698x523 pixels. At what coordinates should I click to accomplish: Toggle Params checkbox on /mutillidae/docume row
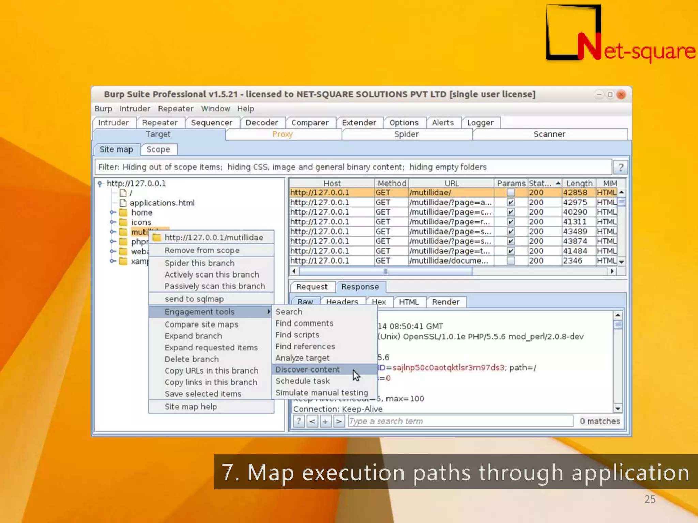click(x=511, y=261)
